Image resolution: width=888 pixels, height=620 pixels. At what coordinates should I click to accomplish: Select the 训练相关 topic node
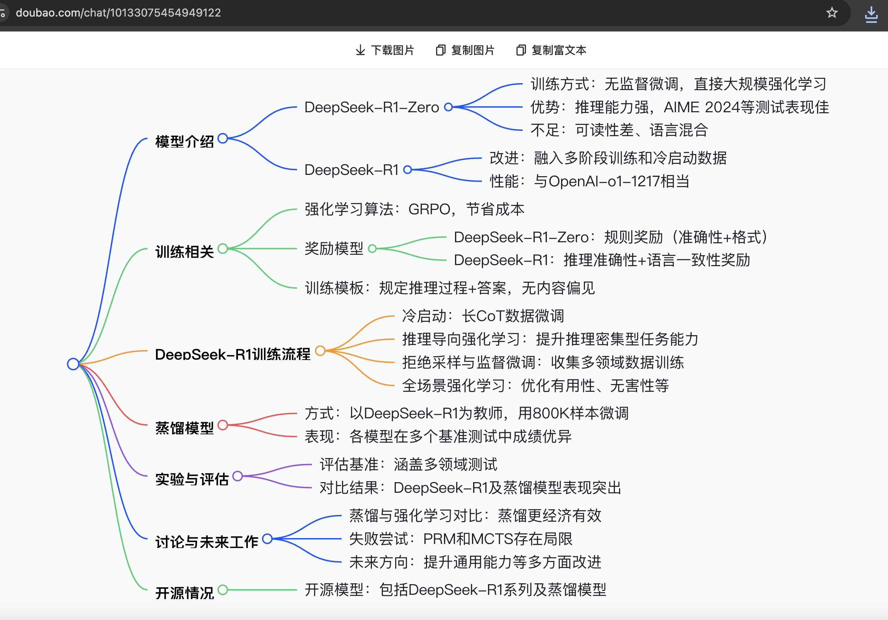pyautogui.click(x=184, y=252)
